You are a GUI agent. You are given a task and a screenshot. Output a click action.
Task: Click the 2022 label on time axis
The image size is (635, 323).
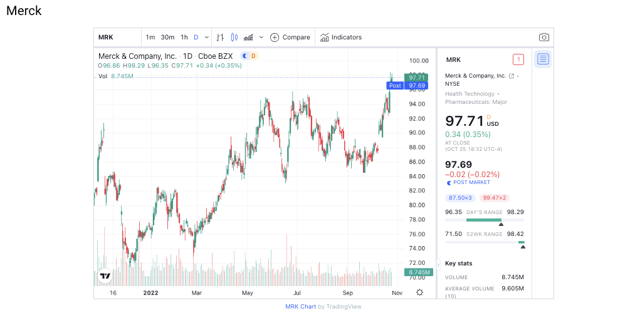click(150, 293)
